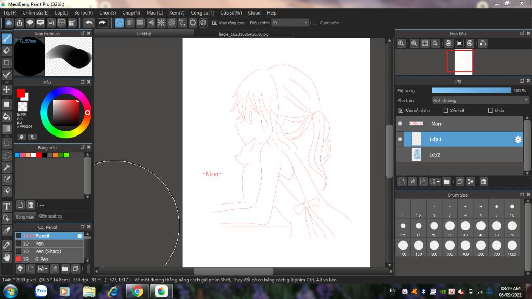The image size is (532, 299).
Task: Open Zalo from the taskbar
Action: point(42,291)
